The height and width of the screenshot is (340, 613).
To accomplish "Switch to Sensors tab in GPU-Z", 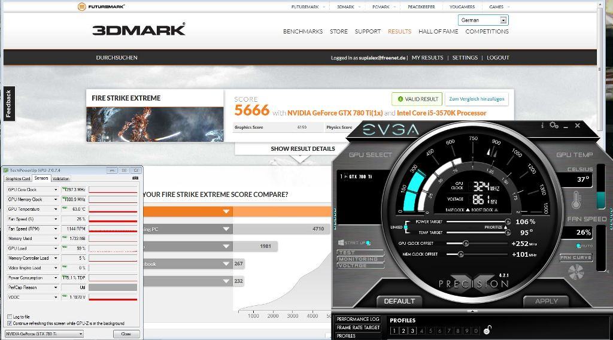I will [41, 178].
